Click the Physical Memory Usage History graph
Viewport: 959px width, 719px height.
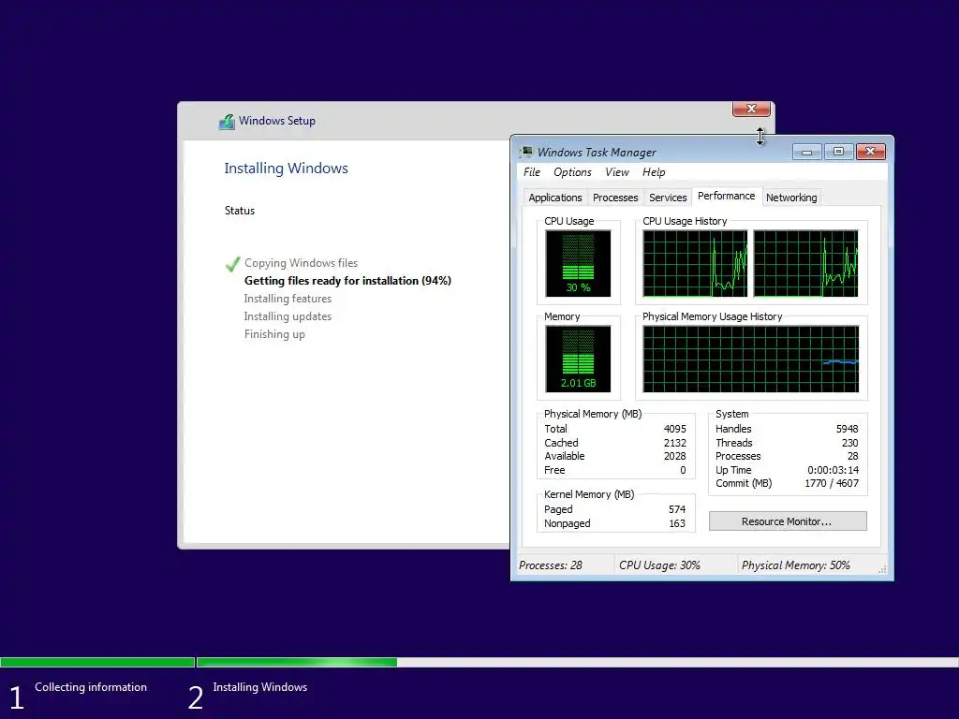tap(751, 359)
